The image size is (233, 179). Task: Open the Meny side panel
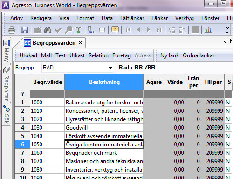coord(7,50)
